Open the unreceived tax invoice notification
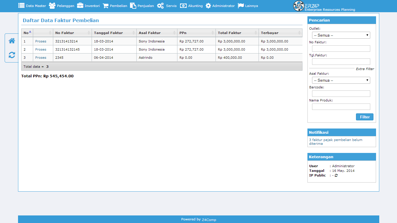Viewport: 397px width, 223px height. point(336,142)
